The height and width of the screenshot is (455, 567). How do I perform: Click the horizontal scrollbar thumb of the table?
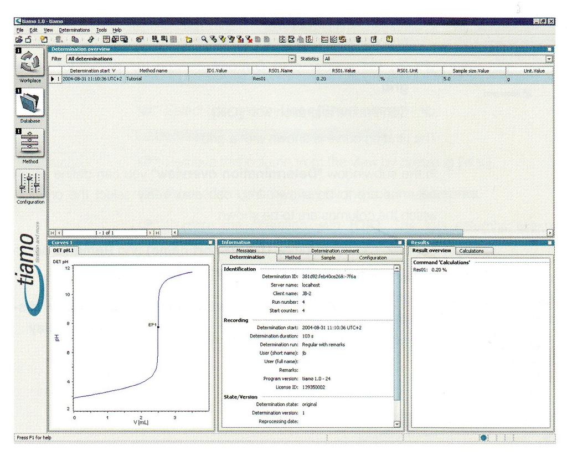click(x=320, y=233)
